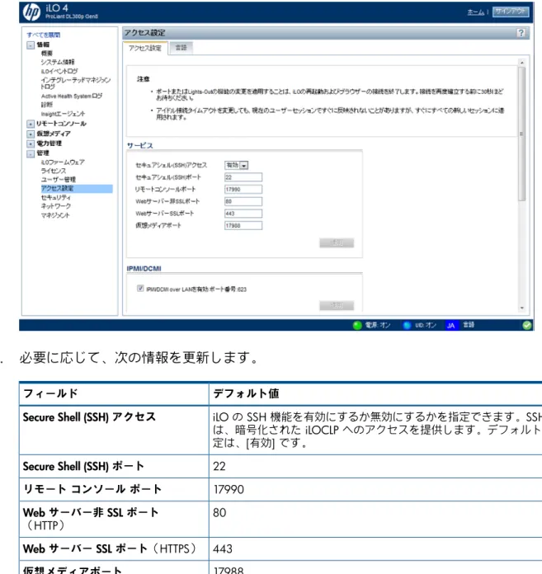542x574 pixels.
Task: Open ライセンス in the navigation tree
Action: point(54,171)
